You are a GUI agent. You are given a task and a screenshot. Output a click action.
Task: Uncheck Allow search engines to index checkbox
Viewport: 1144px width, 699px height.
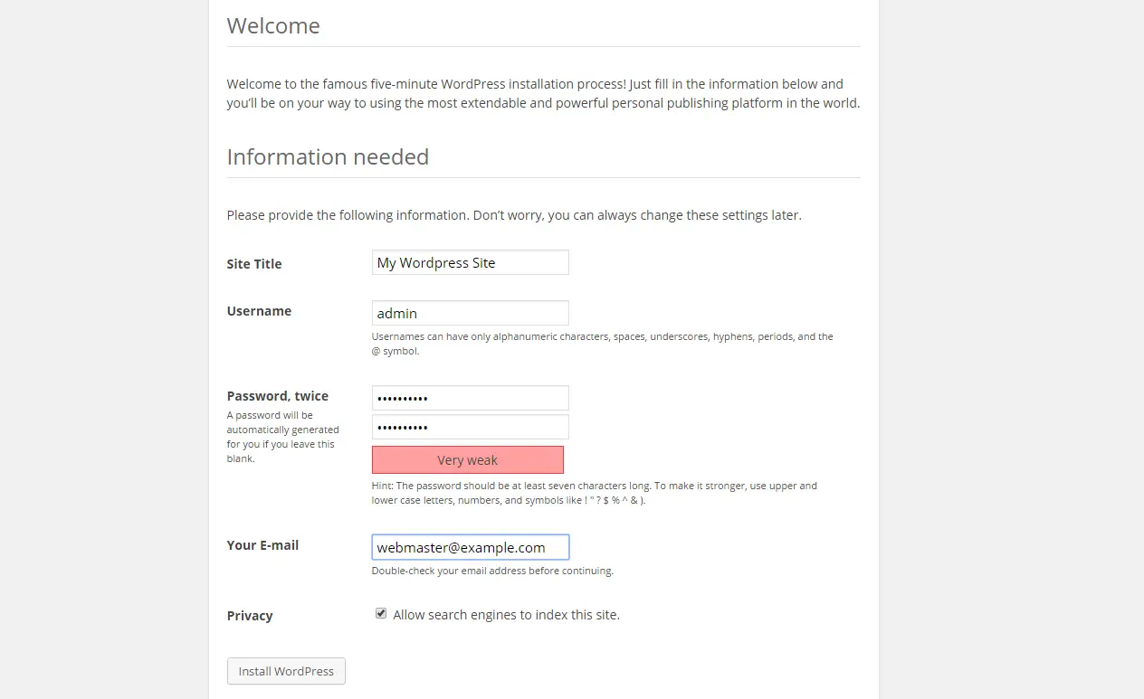381,613
